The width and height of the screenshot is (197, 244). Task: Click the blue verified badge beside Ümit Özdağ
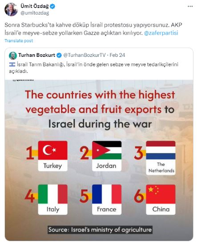point(52,6)
